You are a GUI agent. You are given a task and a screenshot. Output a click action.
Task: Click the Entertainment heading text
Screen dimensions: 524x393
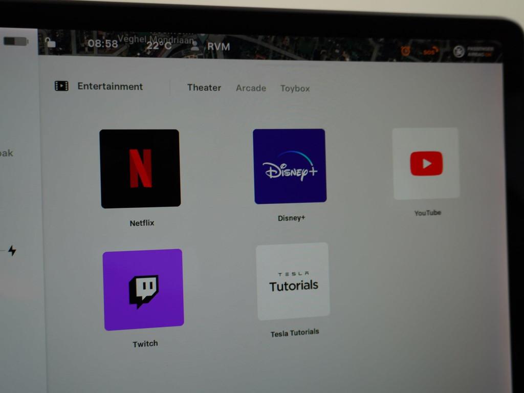click(x=111, y=86)
